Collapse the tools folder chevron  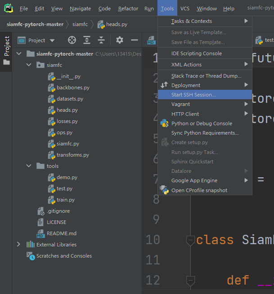point(29,166)
